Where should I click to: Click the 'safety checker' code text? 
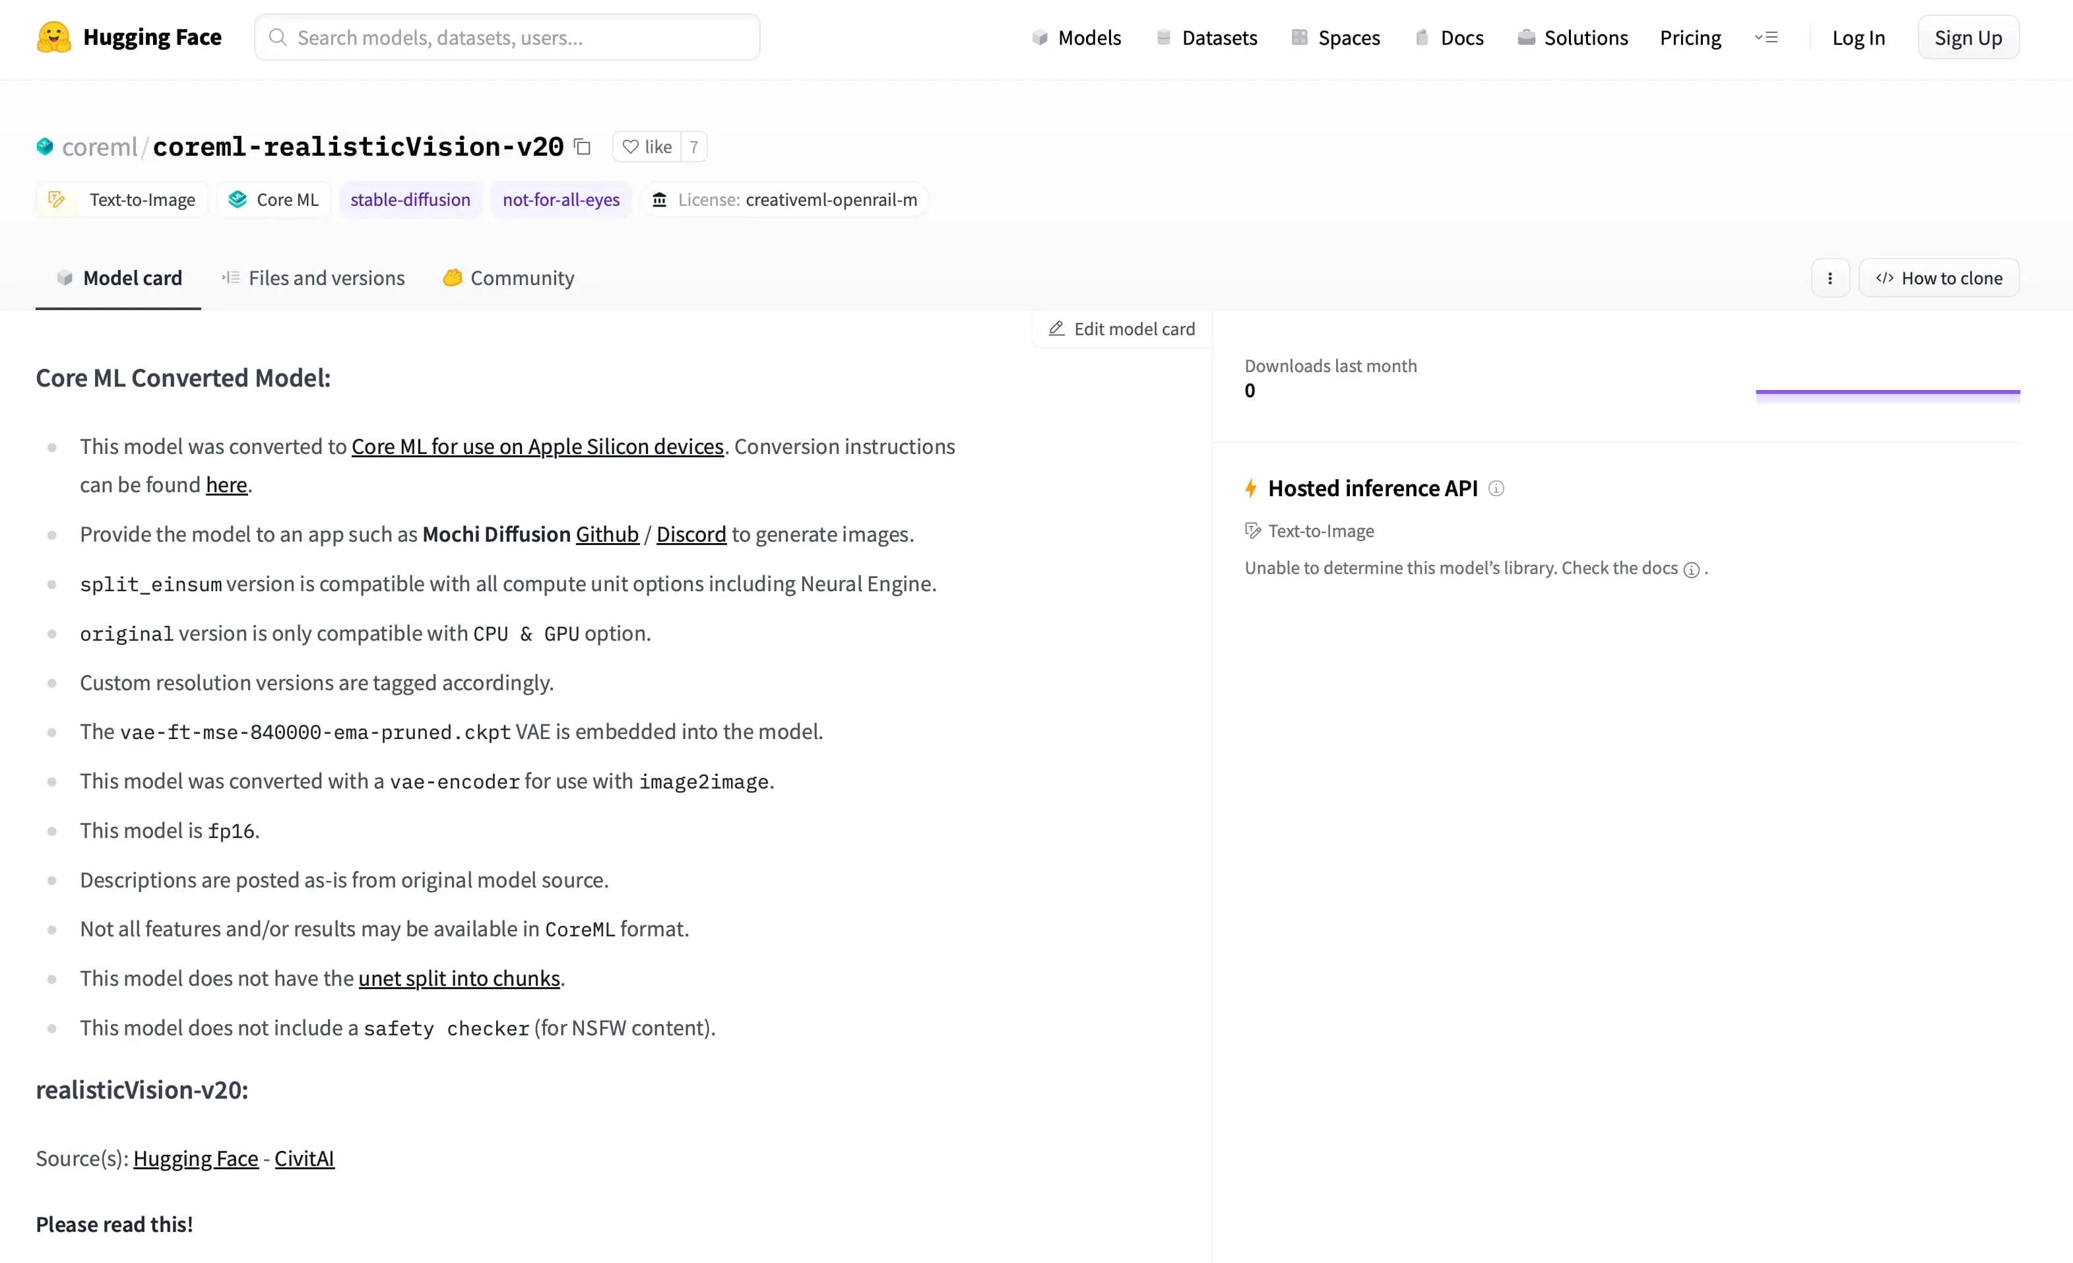(447, 1028)
